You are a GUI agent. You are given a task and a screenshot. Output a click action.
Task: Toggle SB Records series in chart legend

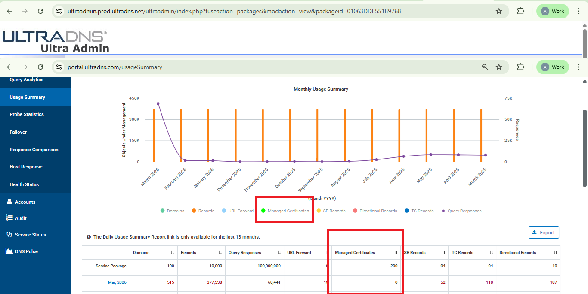pos(331,211)
